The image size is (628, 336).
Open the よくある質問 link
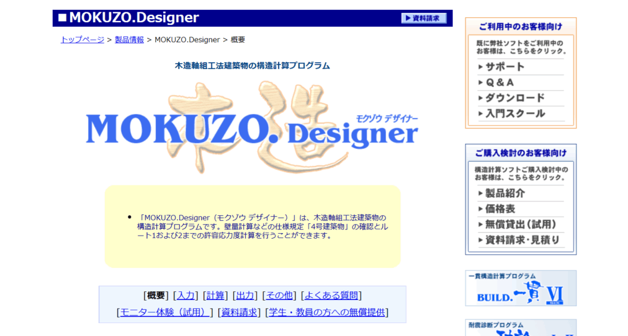tap(331, 295)
